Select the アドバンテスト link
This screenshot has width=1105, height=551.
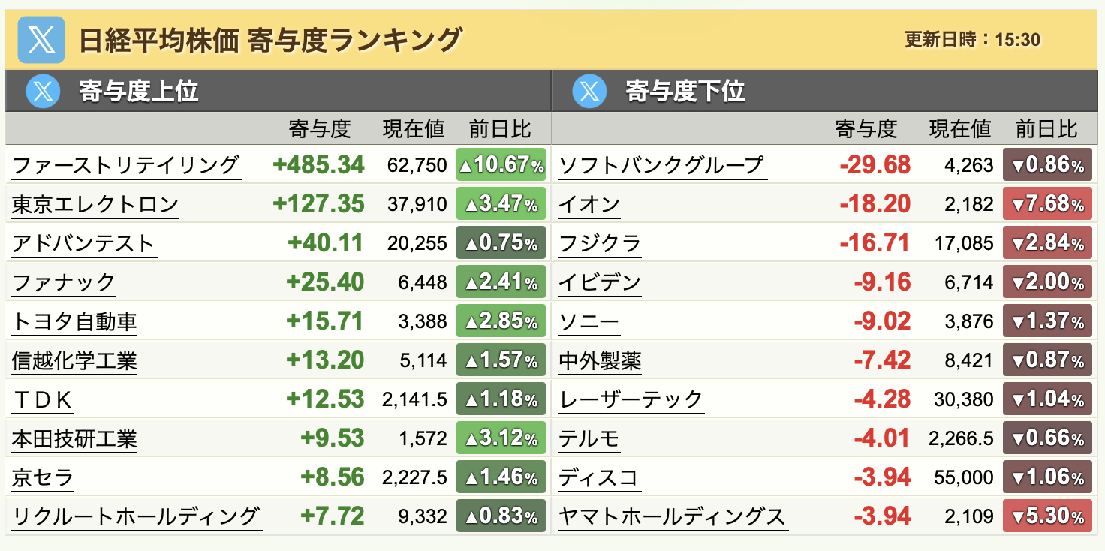click(x=84, y=243)
